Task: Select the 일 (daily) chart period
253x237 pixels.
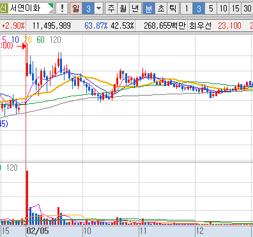Action: (x=76, y=8)
